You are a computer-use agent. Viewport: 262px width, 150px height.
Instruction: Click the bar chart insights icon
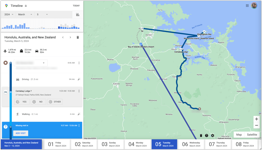[78, 15]
